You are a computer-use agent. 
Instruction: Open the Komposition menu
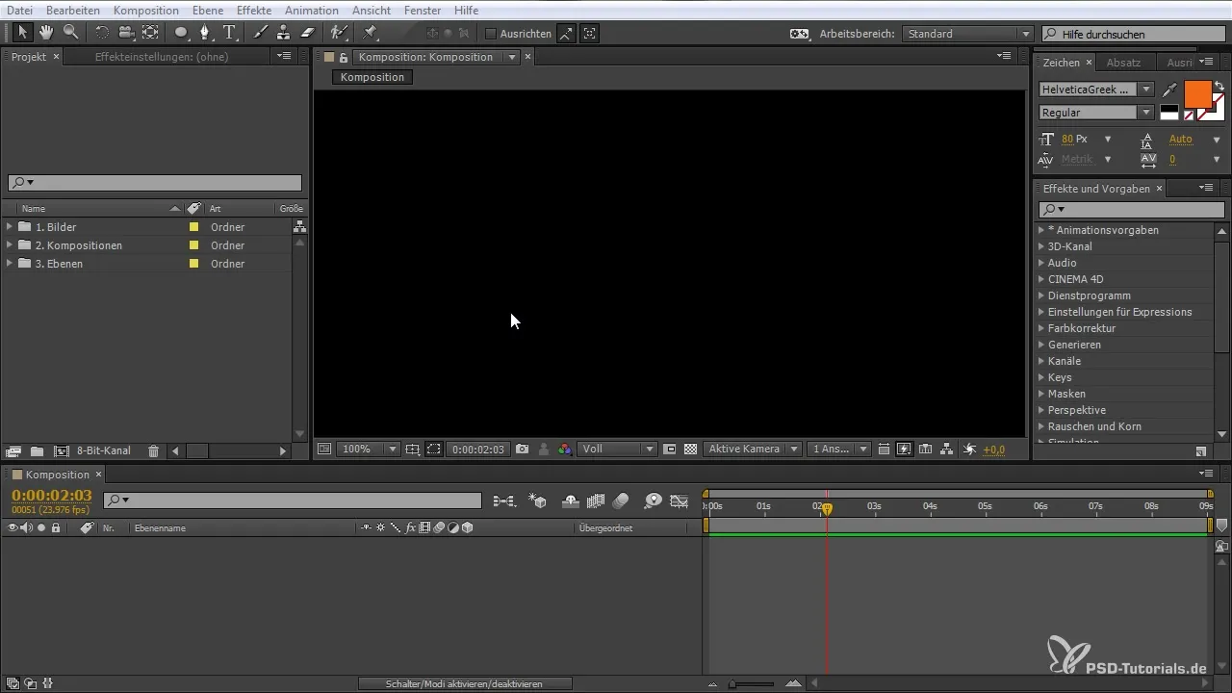point(145,10)
